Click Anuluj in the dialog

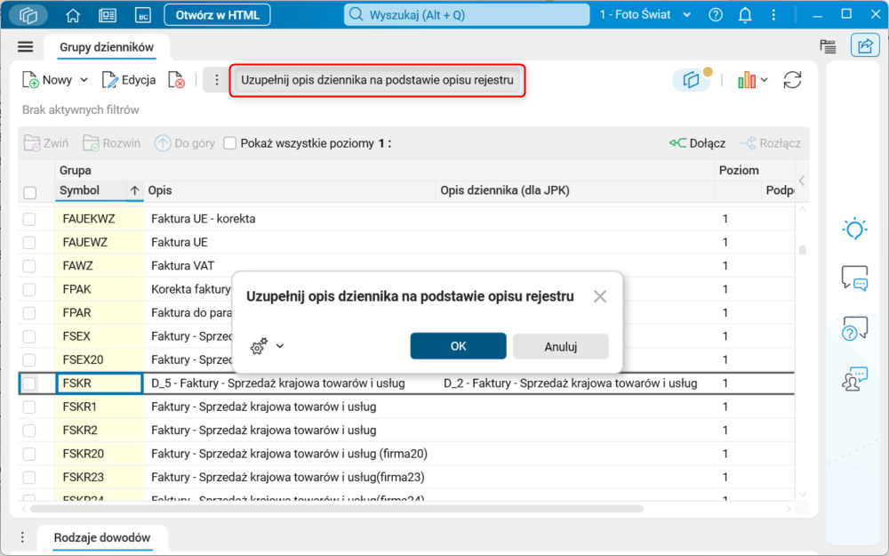pos(561,346)
